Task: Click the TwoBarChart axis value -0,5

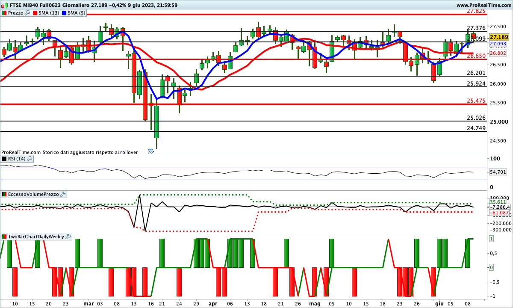Action: [494, 282]
